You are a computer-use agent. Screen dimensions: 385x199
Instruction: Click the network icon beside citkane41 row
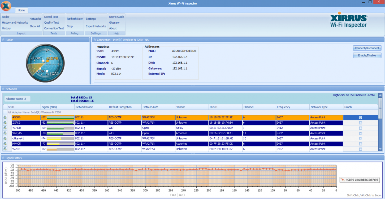pos(5,139)
